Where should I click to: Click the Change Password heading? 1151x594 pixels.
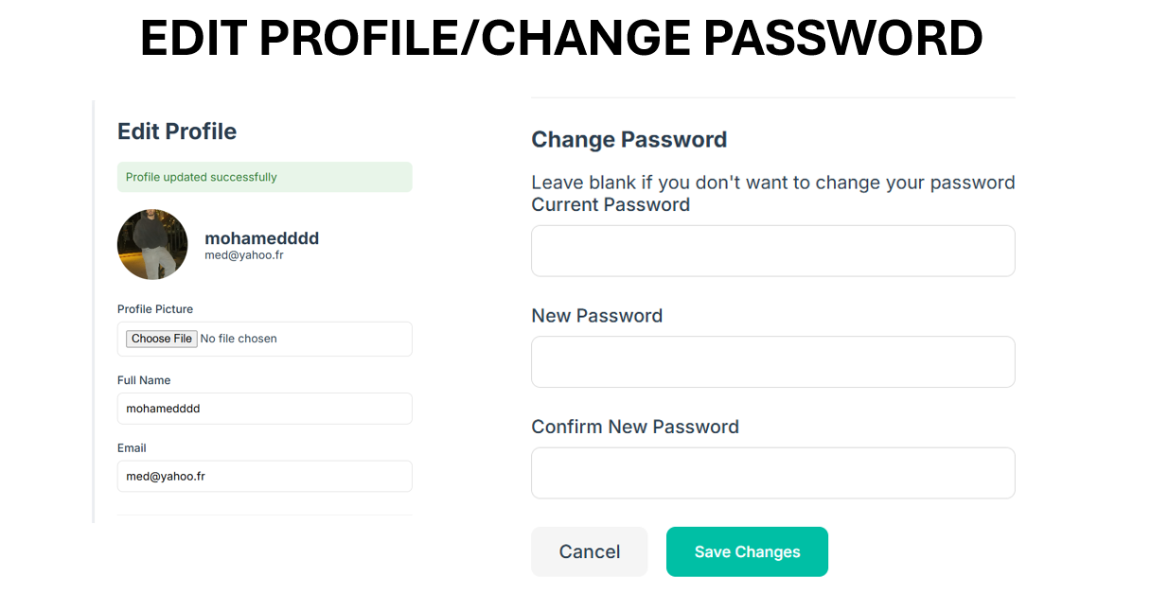pyautogui.click(x=629, y=140)
